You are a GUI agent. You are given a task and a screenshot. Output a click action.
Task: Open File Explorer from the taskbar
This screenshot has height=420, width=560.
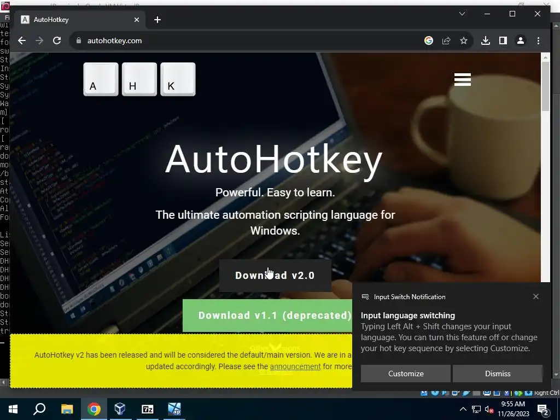tap(67, 409)
